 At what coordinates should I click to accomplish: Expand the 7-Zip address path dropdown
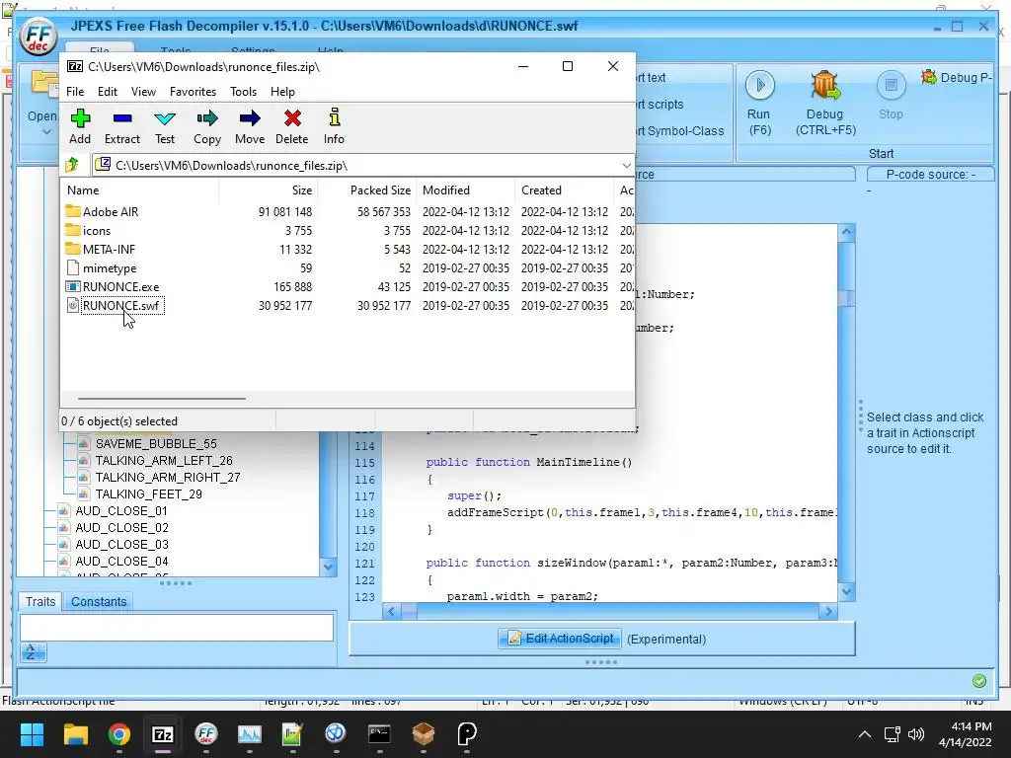627,166
